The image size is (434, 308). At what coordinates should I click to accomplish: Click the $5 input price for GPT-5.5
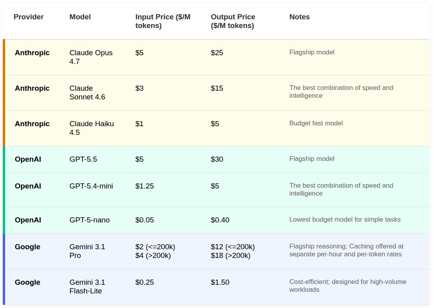140,159
